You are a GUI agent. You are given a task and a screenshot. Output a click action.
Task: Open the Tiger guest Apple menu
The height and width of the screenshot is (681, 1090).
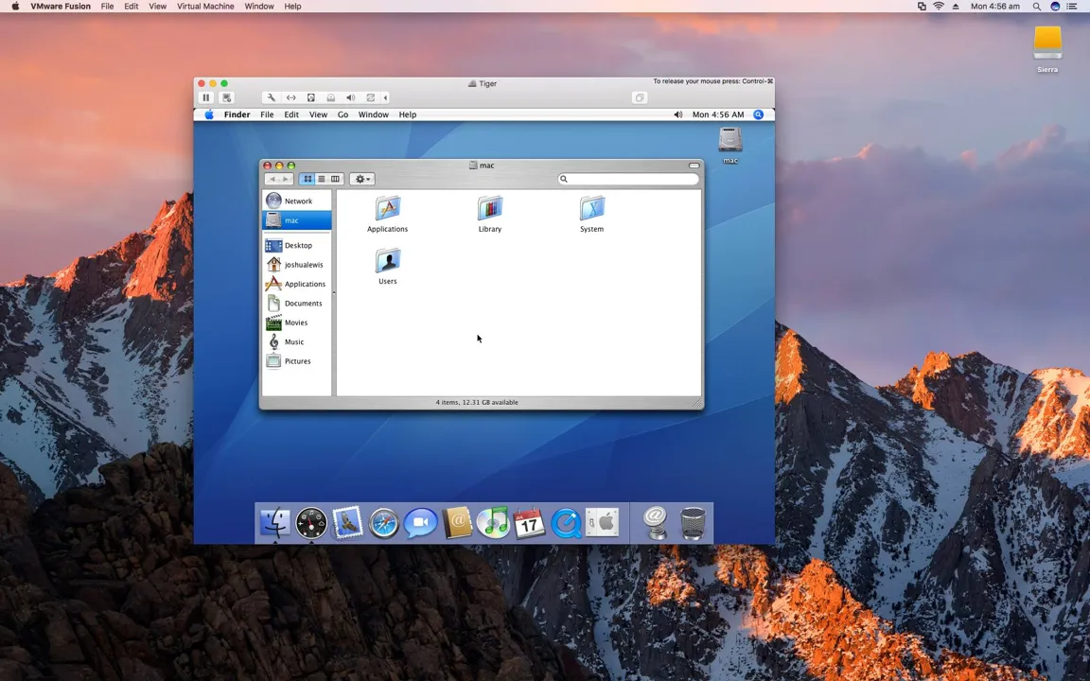[x=209, y=114]
